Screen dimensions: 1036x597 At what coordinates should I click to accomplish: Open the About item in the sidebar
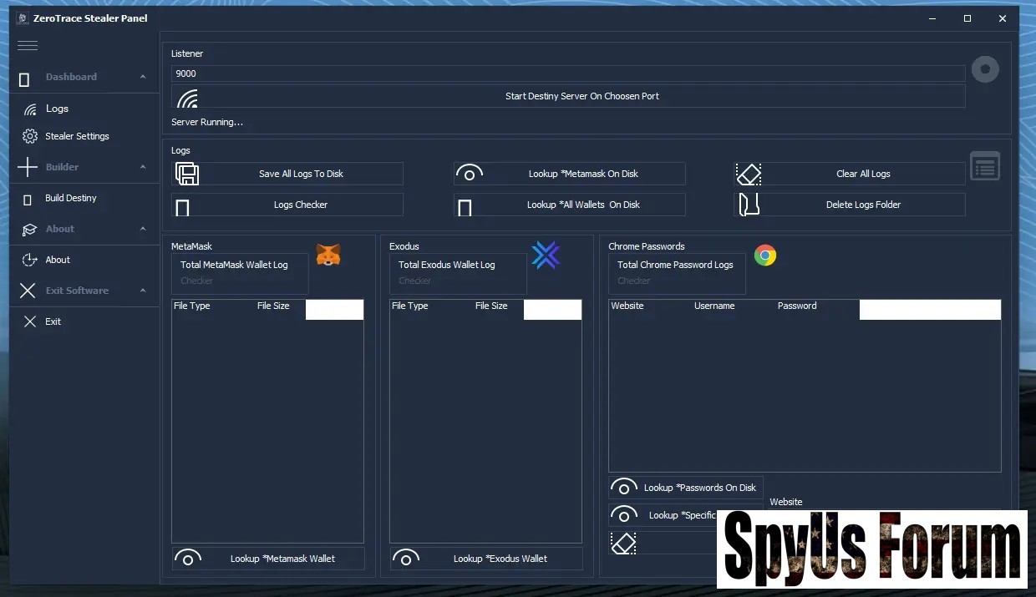click(58, 260)
